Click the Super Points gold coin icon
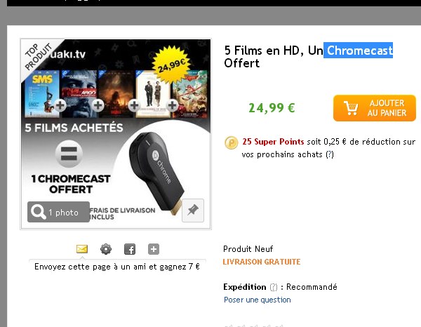This screenshot has width=421, height=327. (231, 142)
